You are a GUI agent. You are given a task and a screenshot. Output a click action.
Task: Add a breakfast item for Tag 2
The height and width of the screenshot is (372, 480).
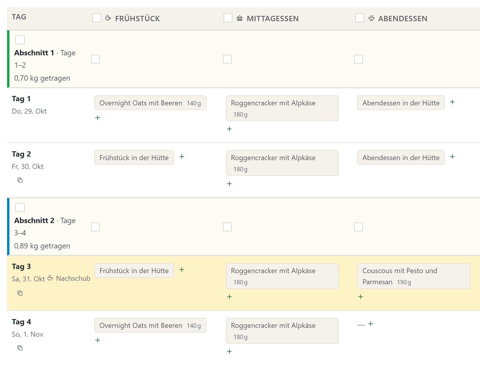pyautogui.click(x=182, y=157)
